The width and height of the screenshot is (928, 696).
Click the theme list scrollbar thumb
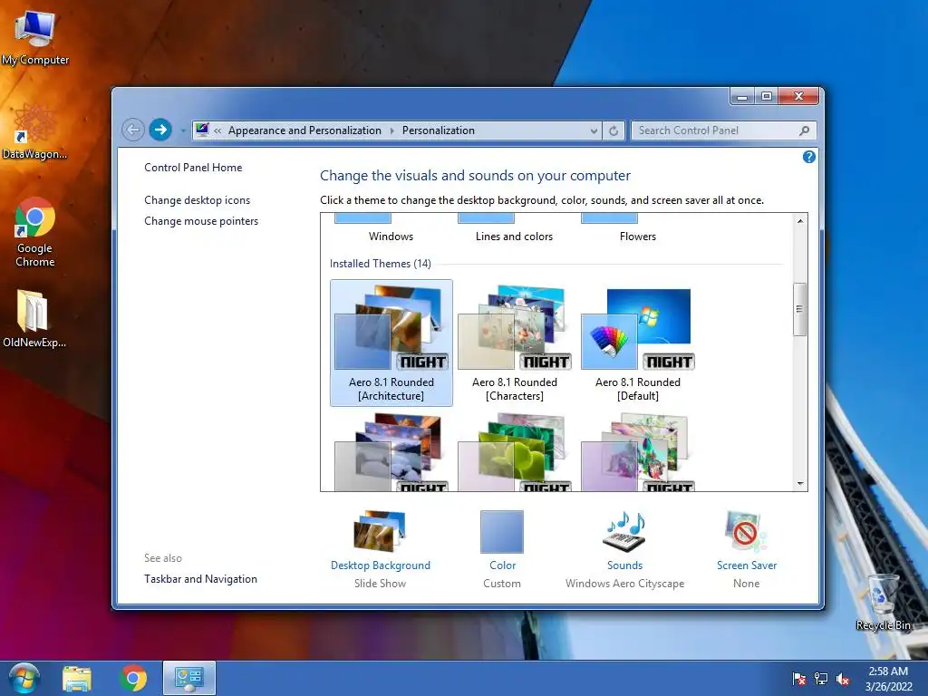pyautogui.click(x=799, y=309)
